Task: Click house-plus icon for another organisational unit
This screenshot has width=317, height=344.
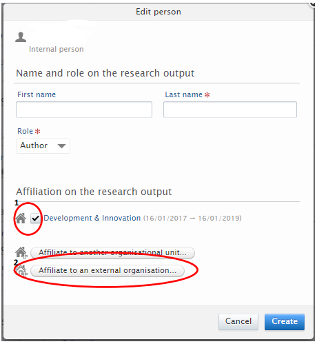Action: pyautogui.click(x=21, y=253)
